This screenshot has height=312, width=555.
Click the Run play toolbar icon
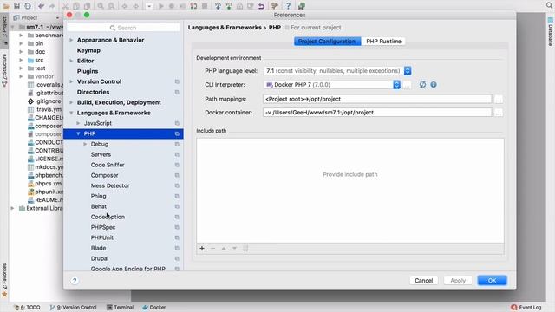[x=161, y=6]
